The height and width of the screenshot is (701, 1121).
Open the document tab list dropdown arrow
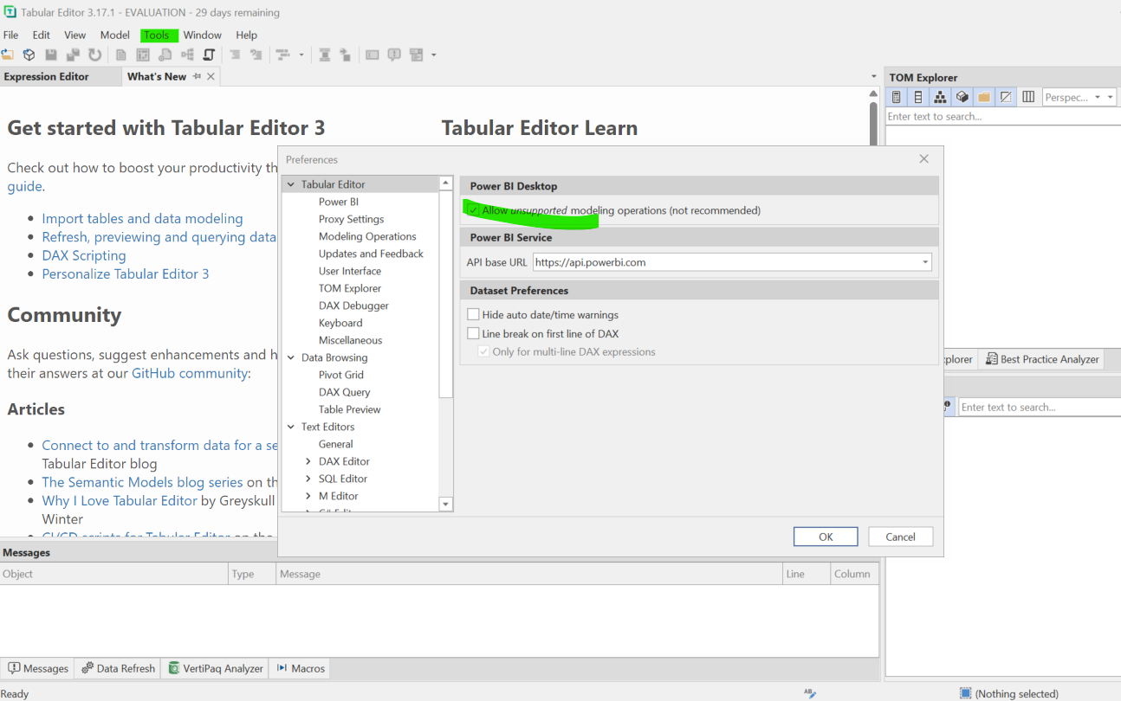[x=873, y=76]
